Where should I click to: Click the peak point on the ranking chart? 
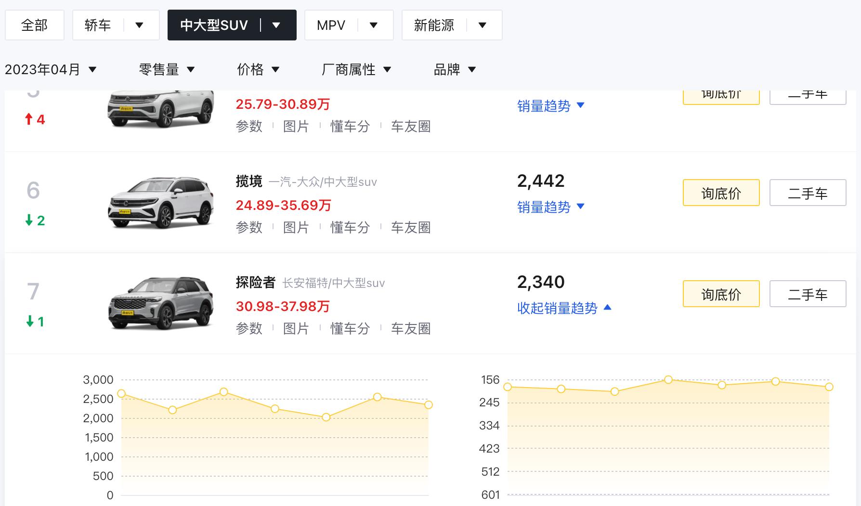click(668, 380)
